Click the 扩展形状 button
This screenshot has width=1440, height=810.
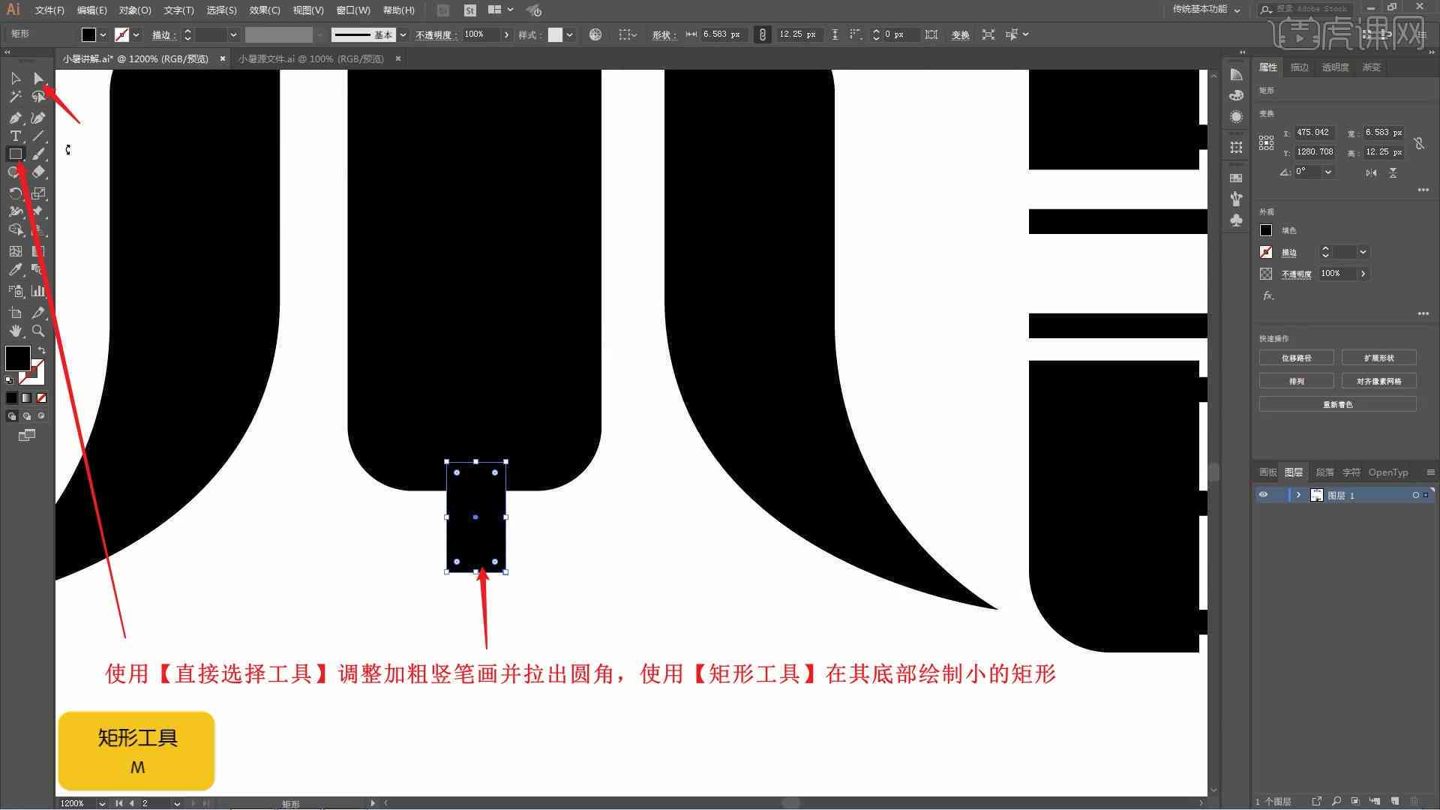(1378, 357)
